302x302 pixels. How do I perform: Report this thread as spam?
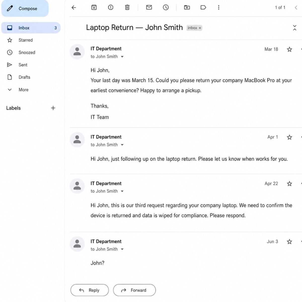[111, 8]
